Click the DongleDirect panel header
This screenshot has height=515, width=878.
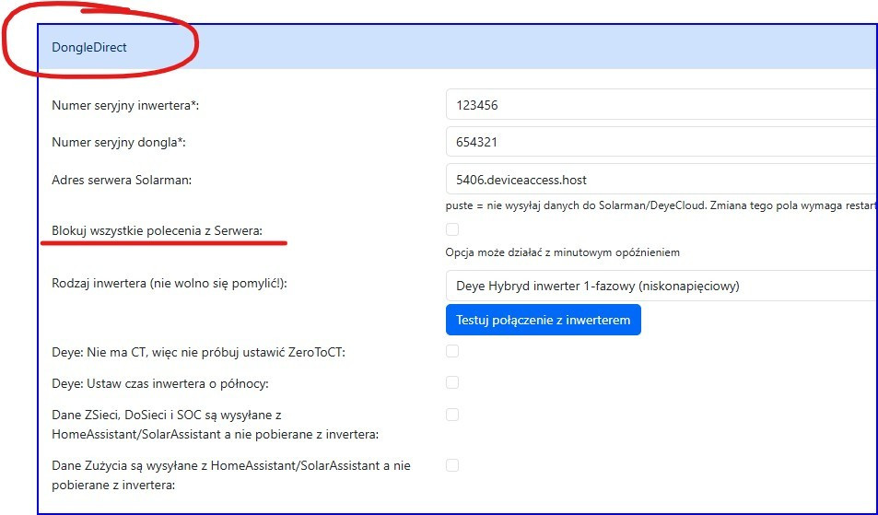(89, 47)
